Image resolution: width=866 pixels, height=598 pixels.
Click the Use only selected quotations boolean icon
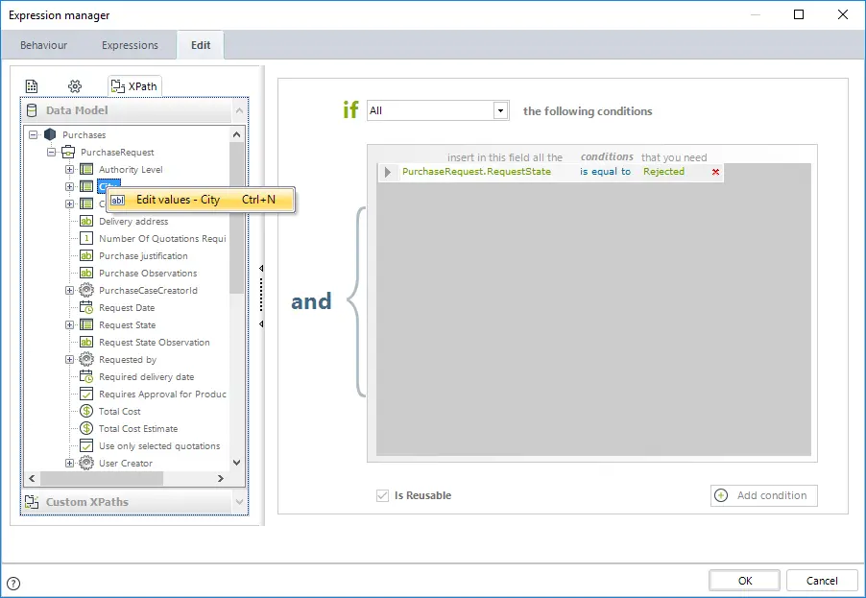point(86,445)
